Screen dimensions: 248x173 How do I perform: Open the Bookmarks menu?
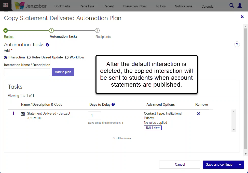click(x=62, y=6)
